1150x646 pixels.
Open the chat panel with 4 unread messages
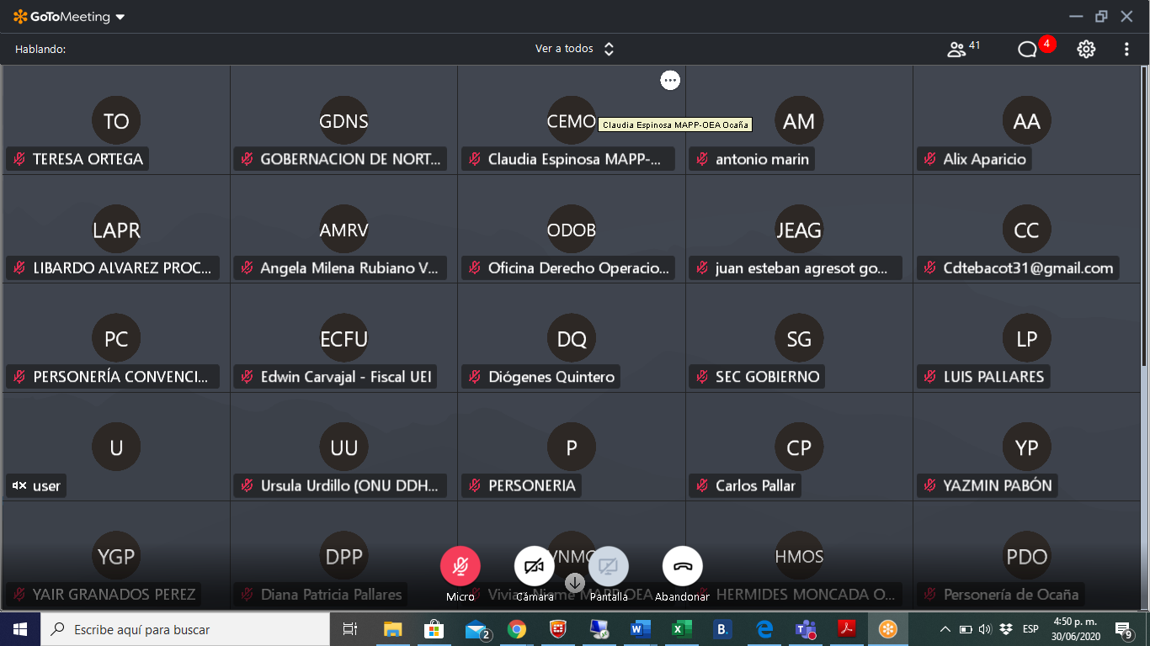pos(1027,49)
